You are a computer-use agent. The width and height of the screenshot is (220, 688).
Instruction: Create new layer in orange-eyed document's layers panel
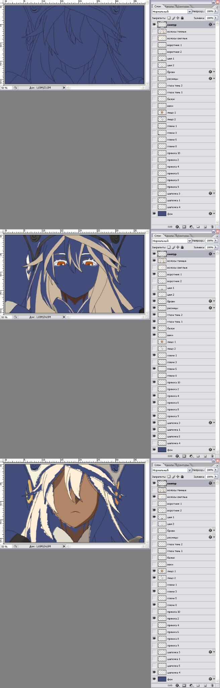(x=205, y=456)
